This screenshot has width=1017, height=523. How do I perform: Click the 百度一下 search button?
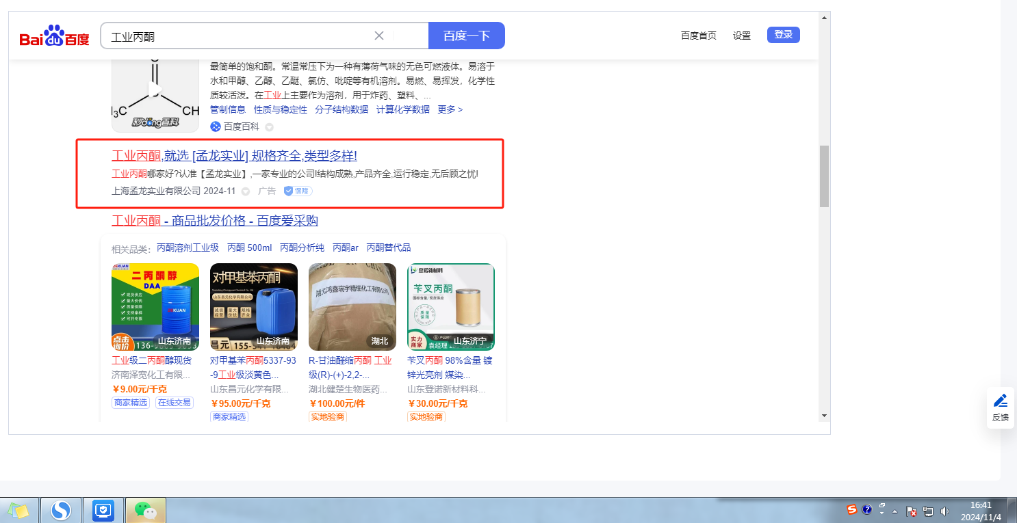pyautogui.click(x=467, y=36)
